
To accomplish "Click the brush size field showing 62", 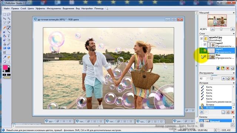I will (x=203, y=78).
